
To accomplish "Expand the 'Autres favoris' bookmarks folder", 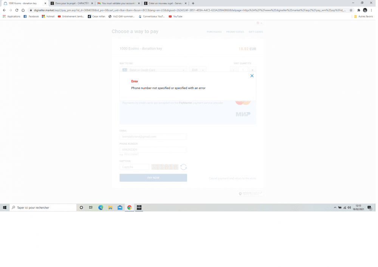I will point(363,17).
